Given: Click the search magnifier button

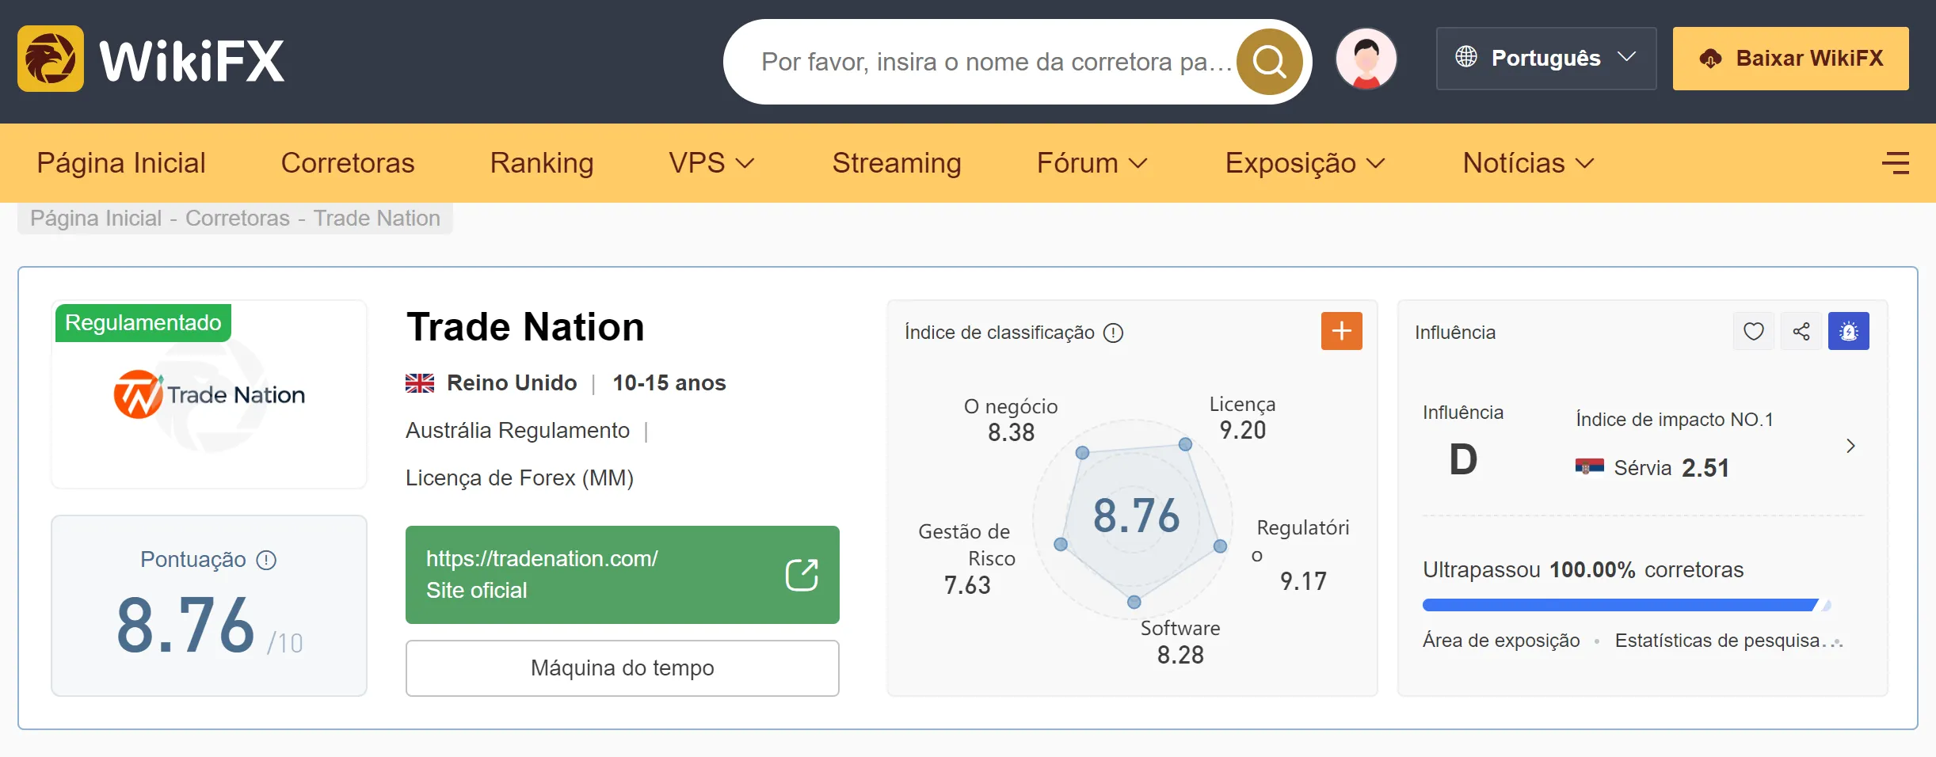Looking at the screenshot, I should point(1269,62).
